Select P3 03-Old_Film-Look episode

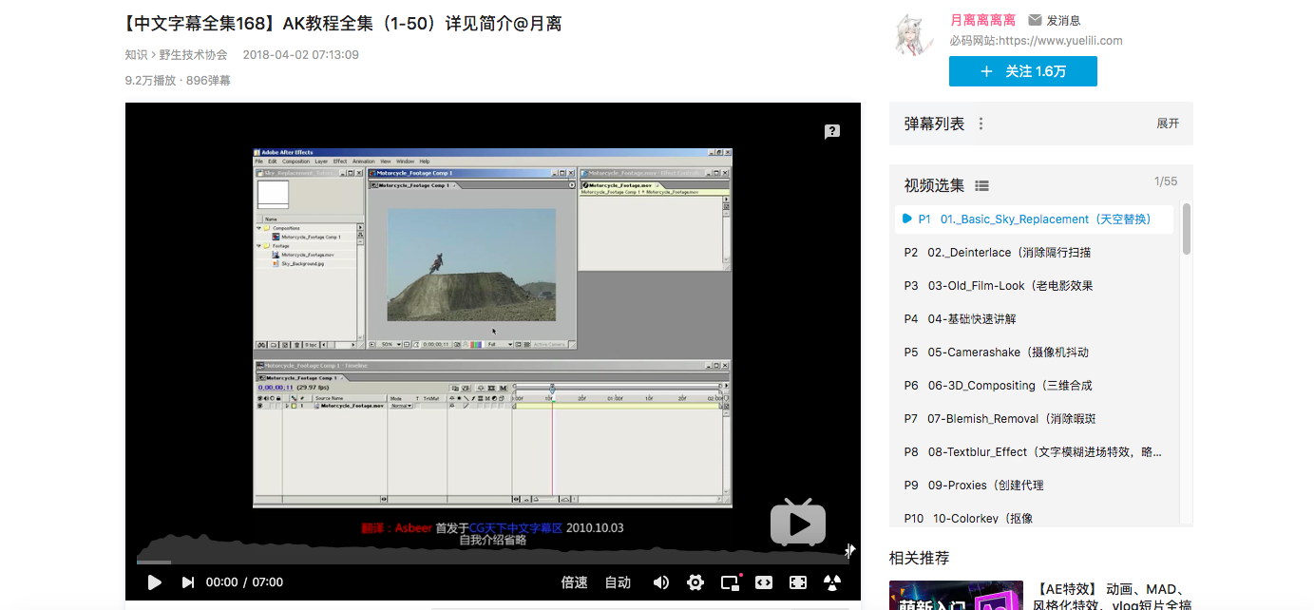pos(1035,286)
